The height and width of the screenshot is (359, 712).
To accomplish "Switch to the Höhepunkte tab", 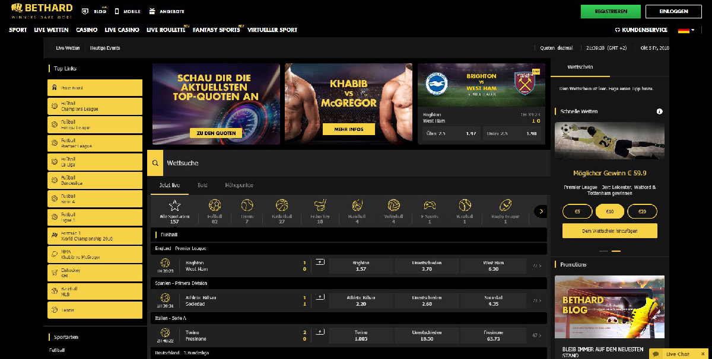I will click(239, 185).
